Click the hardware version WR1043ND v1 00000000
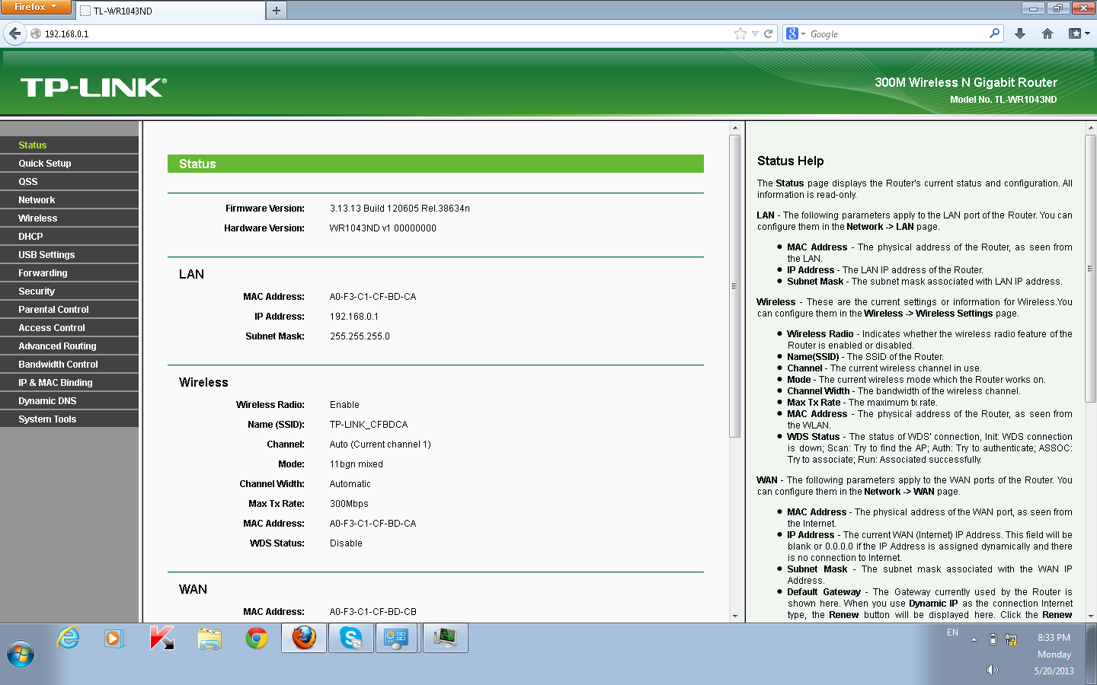The width and height of the screenshot is (1097, 685). pos(383,228)
